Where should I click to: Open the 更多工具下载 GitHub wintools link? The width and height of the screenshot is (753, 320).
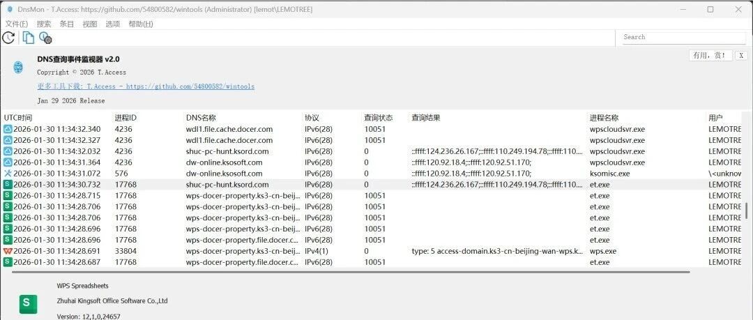pos(146,86)
